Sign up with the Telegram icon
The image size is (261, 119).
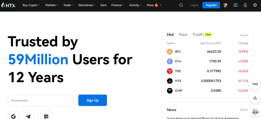tap(28, 116)
